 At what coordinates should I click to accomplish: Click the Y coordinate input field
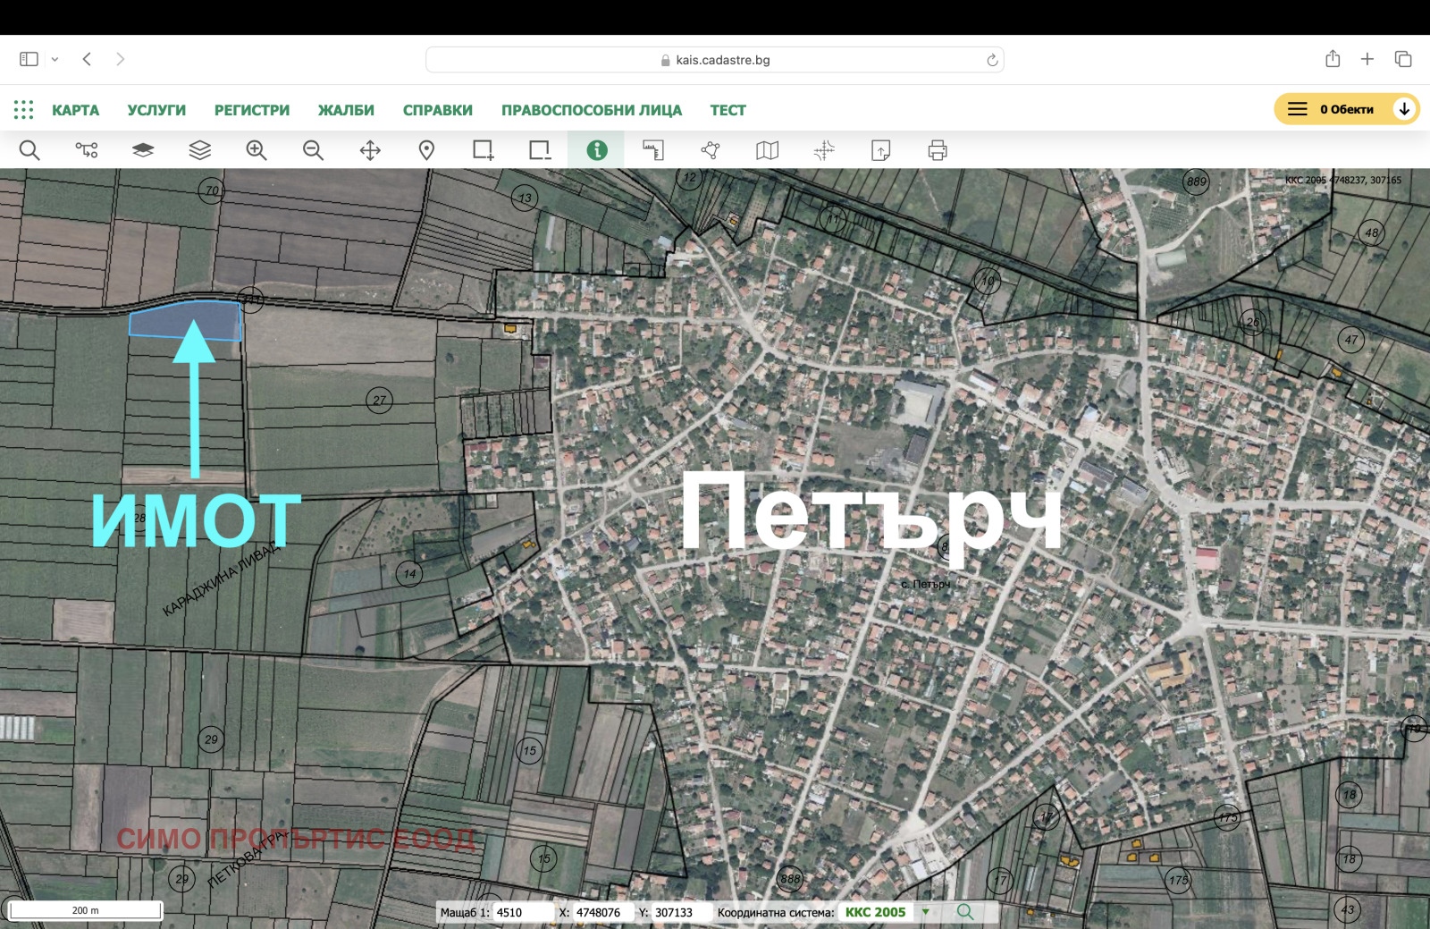(x=682, y=912)
